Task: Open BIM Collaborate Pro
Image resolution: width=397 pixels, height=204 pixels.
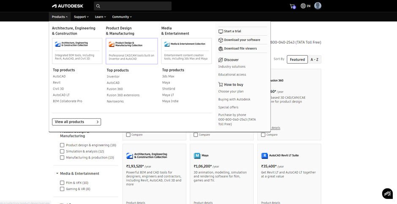Action: (68, 101)
